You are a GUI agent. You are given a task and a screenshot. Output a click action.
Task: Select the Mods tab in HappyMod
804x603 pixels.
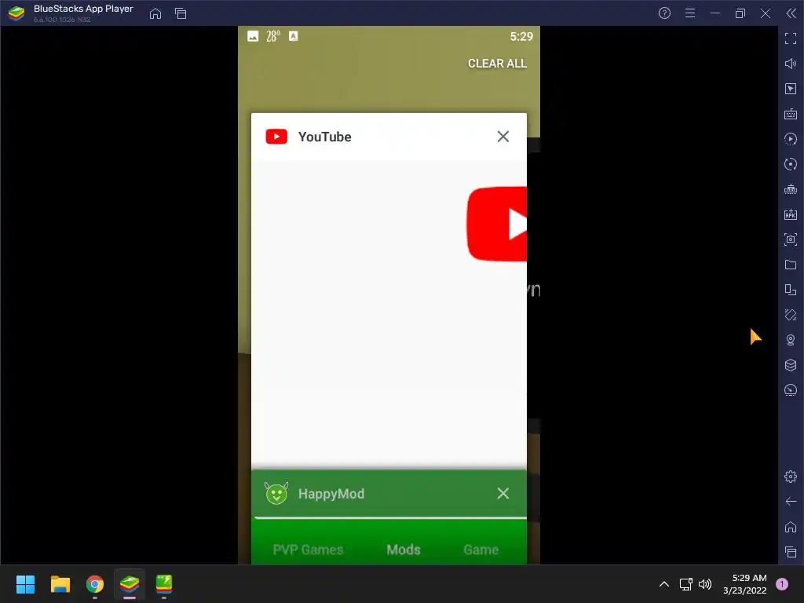point(404,550)
